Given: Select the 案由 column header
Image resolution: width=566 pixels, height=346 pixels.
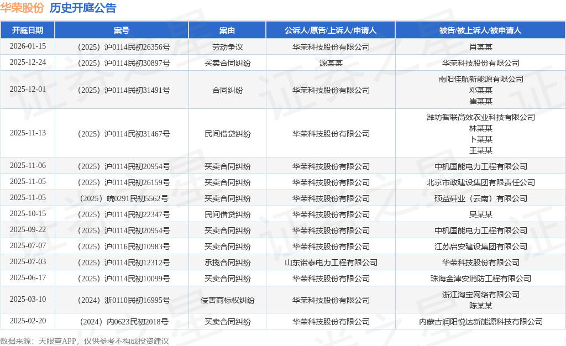Looking at the screenshot, I should (x=227, y=30).
